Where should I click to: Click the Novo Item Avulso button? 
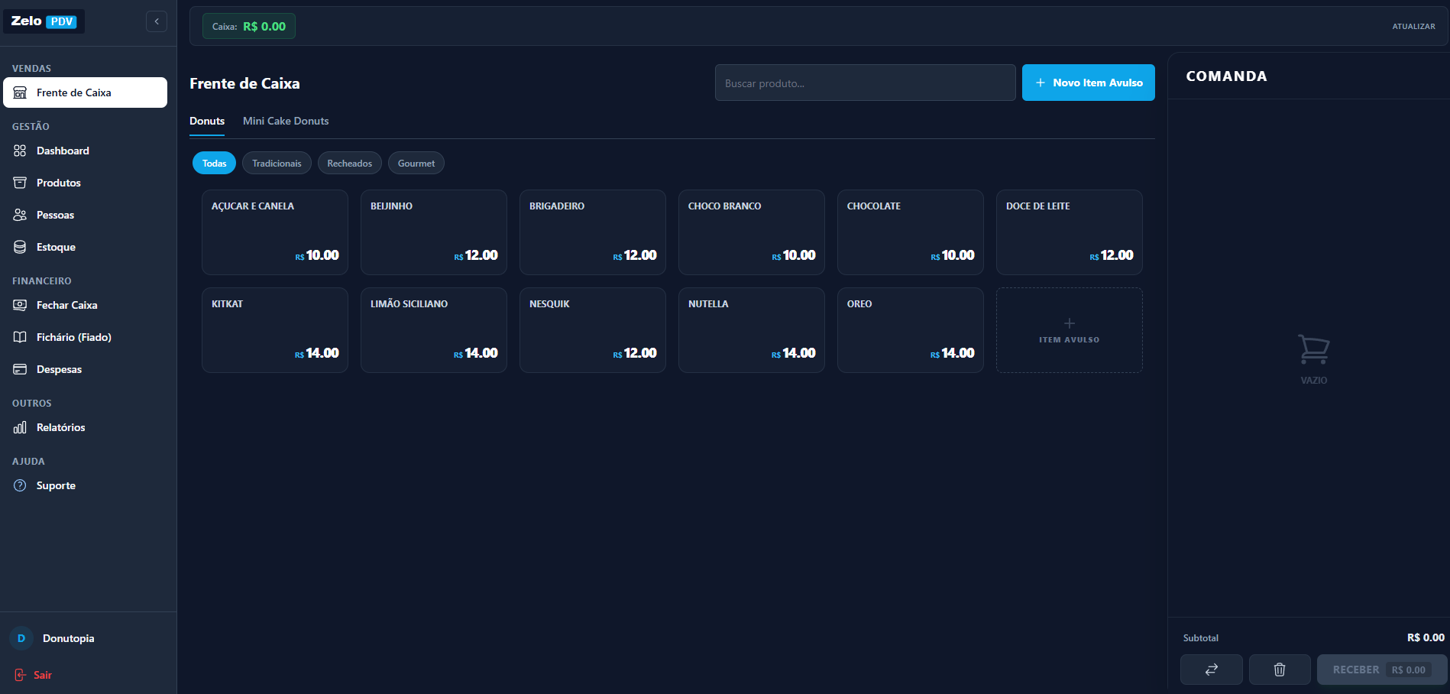point(1088,83)
